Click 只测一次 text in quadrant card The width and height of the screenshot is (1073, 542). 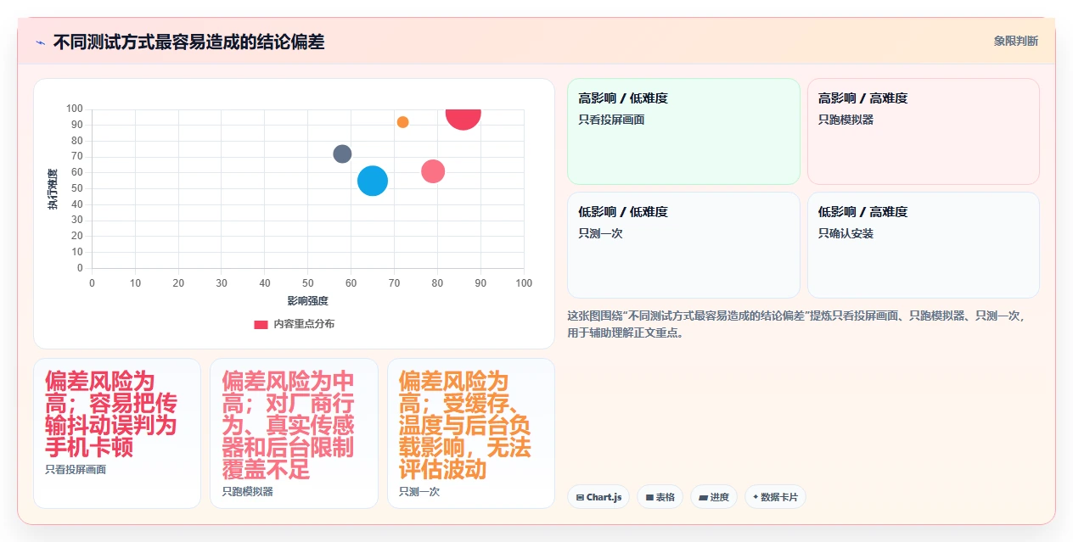pyautogui.click(x=600, y=233)
